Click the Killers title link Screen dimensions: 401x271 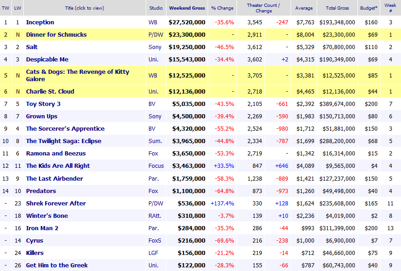[x=35, y=253]
